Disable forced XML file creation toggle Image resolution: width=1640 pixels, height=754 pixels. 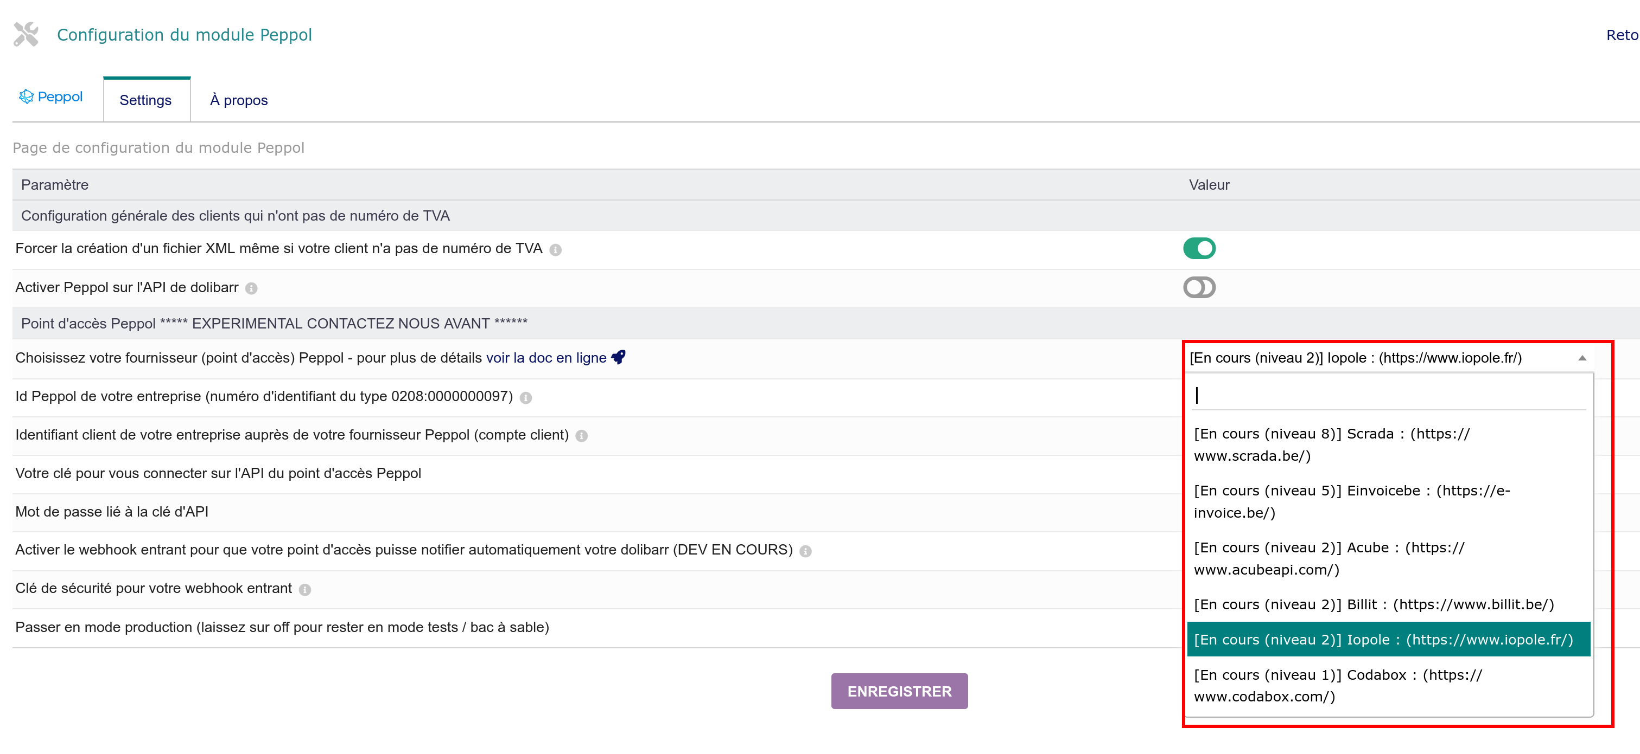1199,249
